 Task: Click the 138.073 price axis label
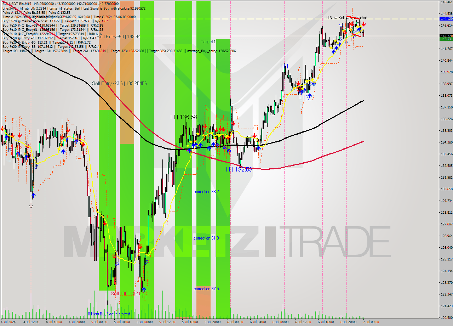(x=446, y=95)
